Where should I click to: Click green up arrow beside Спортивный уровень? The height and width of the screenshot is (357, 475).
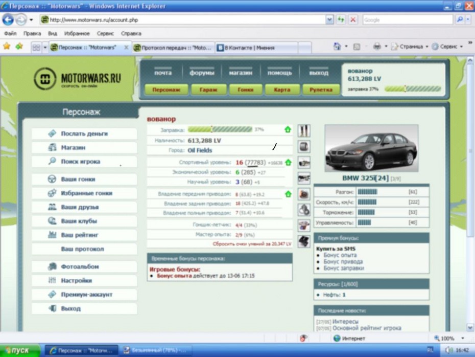tap(288, 162)
